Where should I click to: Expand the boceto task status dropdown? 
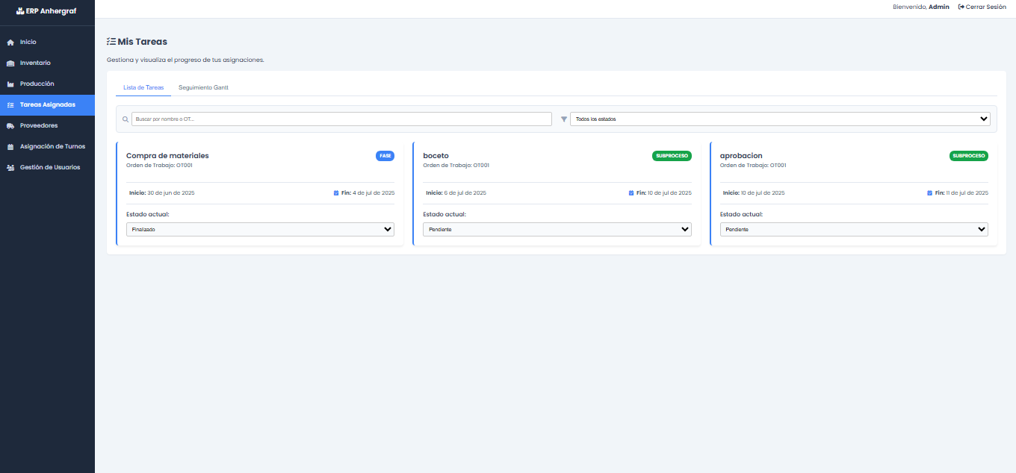(x=557, y=230)
